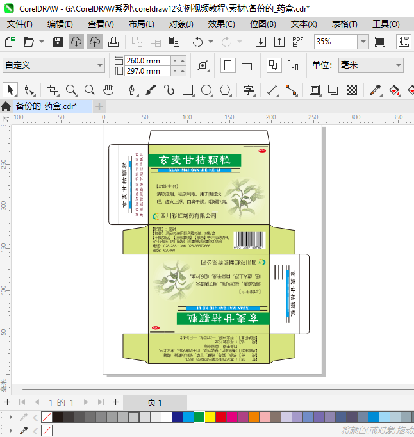The image size is (414, 437).
Task: Open the 文件(F) menu
Action: click(19, 24)
